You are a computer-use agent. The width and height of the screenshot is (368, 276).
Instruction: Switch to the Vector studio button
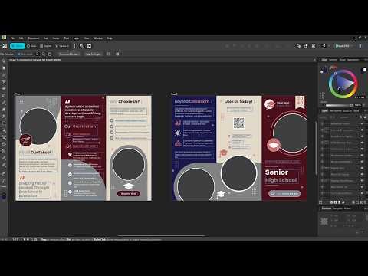pyautogui.click(x=18, y=46)
